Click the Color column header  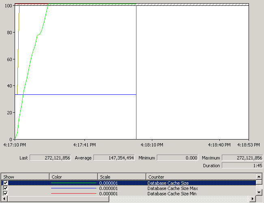click(74, 177)
